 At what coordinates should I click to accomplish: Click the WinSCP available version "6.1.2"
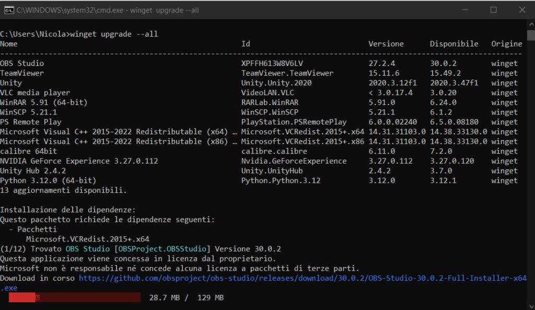pos(441,112)
